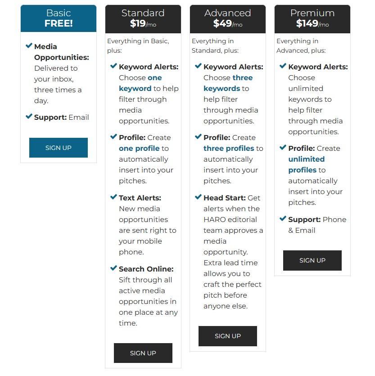This screenshot has height=376, width=375.
Task: Click the "unlimited profiles" highlighted text
Action: pos(306,164)
